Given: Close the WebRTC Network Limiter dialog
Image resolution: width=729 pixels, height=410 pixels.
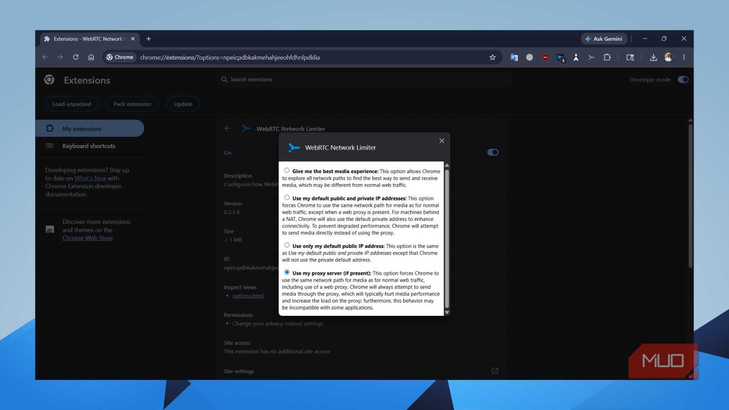Looking at the screenshot, I should tap(441, 141).
